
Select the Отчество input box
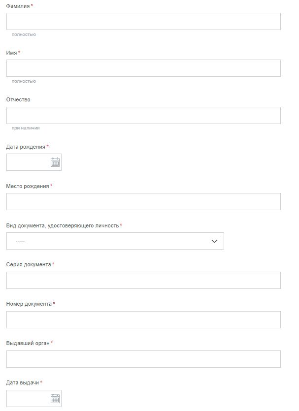click(x=143, y=115)
